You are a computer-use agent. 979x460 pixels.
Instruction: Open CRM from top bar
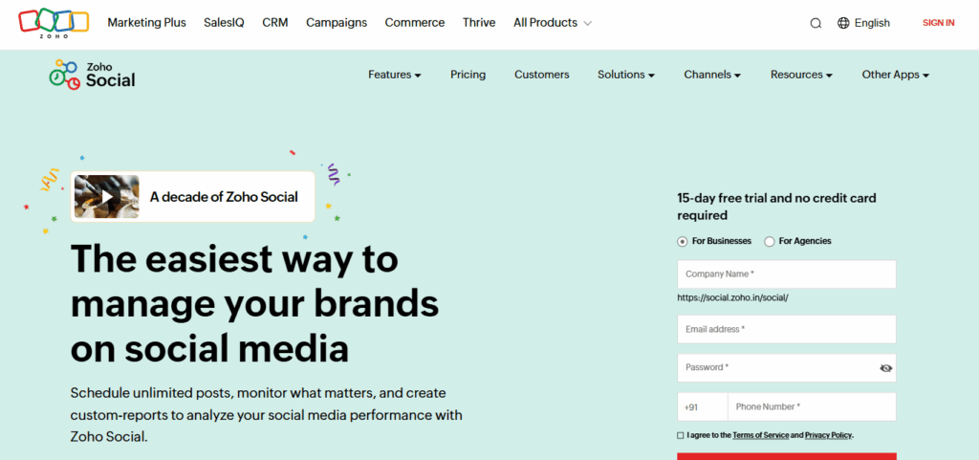pos(275,23)
